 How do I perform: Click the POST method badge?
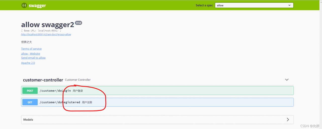point(30,91)
